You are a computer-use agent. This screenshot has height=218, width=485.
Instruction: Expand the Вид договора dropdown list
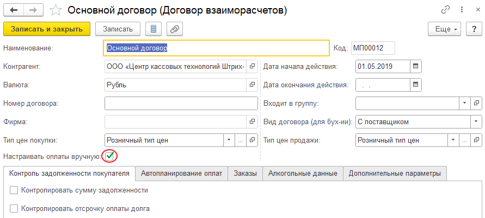click(x=476, y=122)
